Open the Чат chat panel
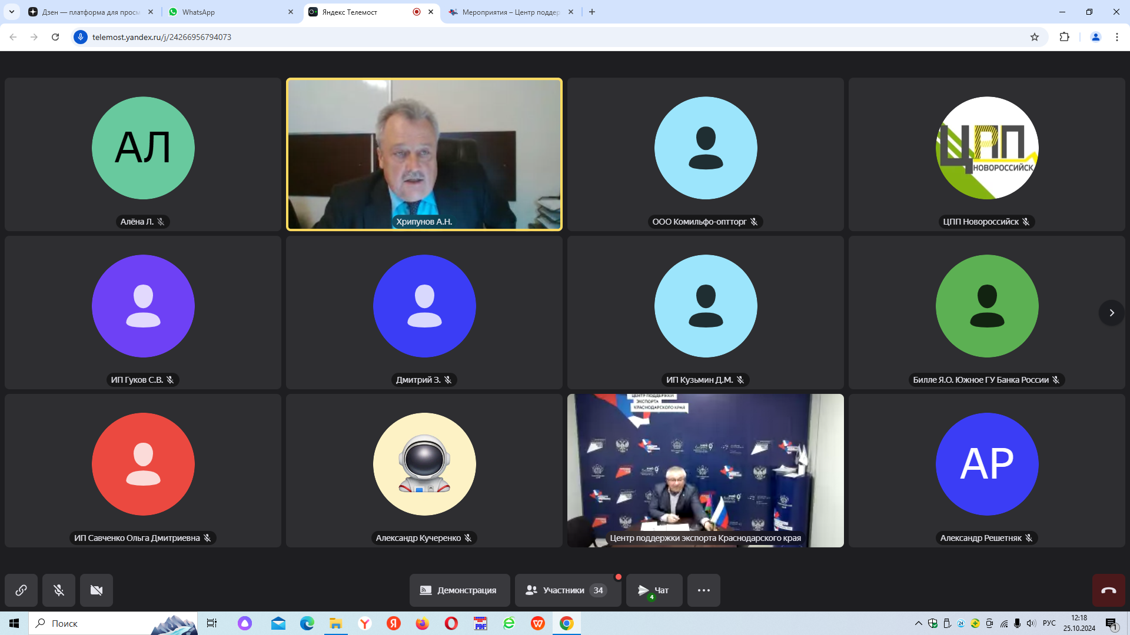The image size is (1130, 635). click(654, 590)
